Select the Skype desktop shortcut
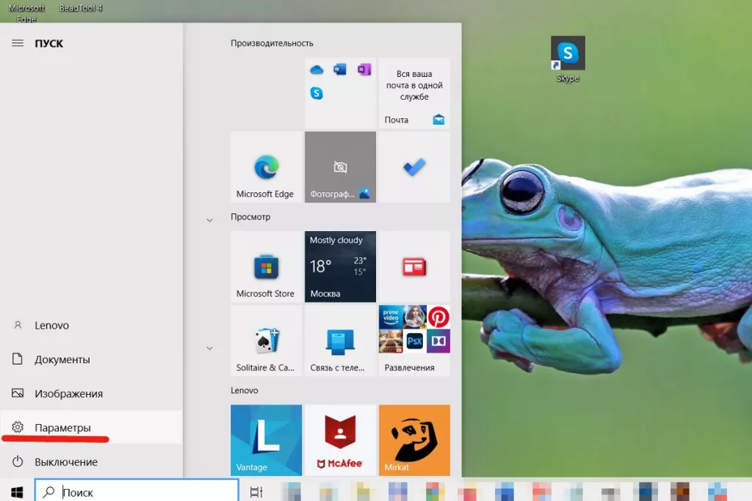This screenshot has height=501, width=752. (568, 59)
